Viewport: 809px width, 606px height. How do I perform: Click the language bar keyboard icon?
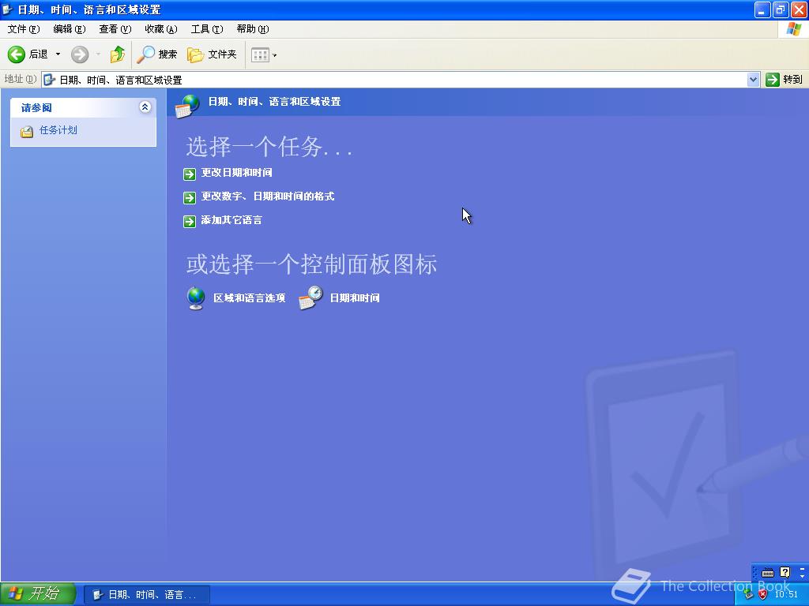[768, 573]
